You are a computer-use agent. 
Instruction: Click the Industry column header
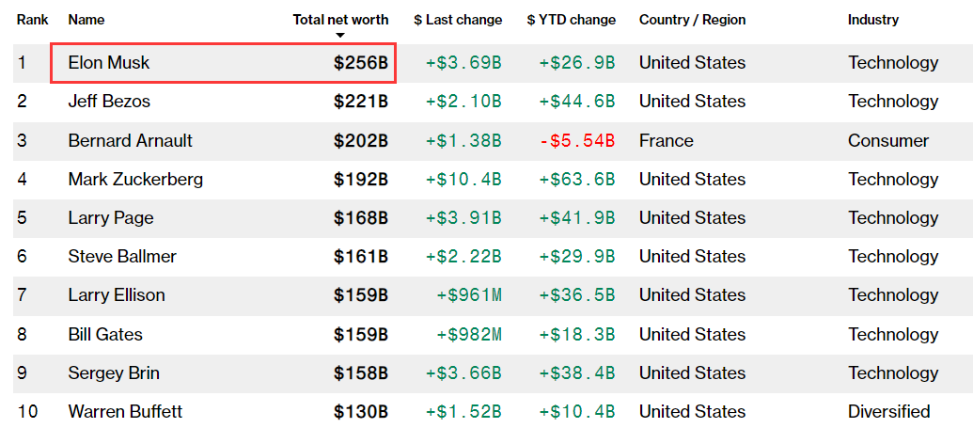873,20
